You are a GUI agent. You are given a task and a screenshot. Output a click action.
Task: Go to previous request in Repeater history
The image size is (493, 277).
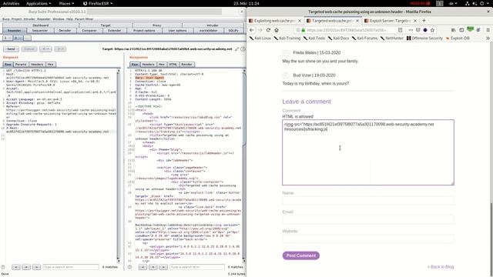click(45, 49)
